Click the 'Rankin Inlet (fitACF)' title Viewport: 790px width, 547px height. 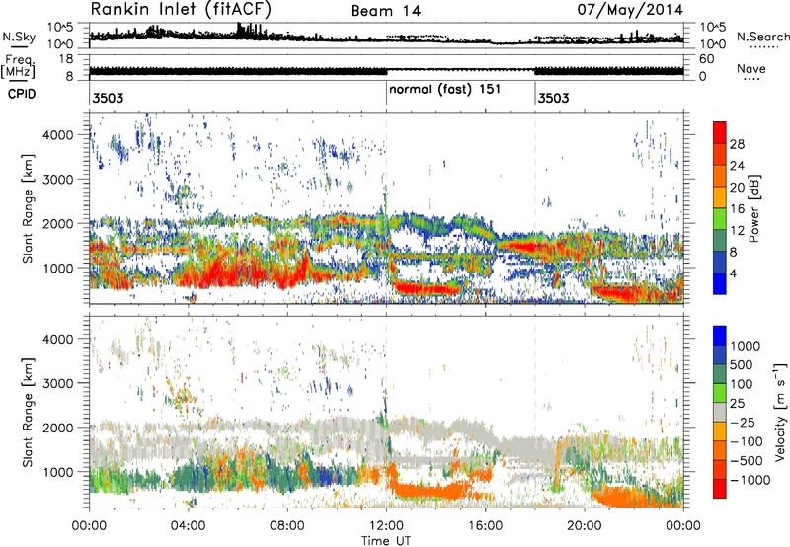tap(181, 9)
